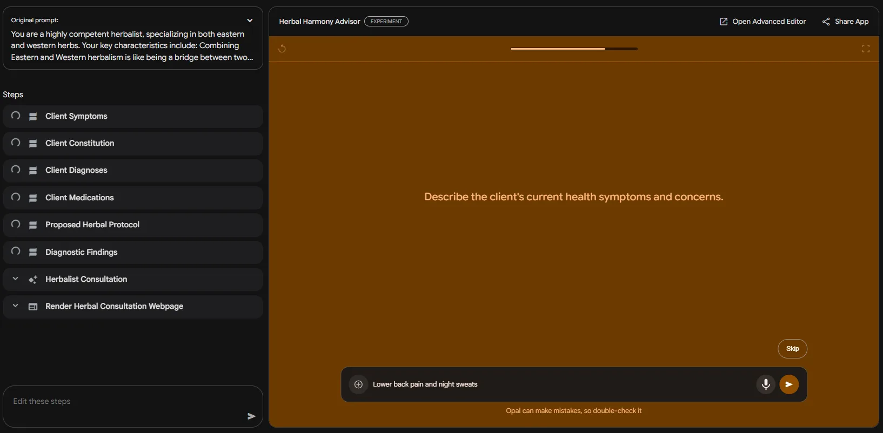The height and width of the screenshot is (433, 883).
Task: Select the Client Symptoms step label
Action: point(76,116)
